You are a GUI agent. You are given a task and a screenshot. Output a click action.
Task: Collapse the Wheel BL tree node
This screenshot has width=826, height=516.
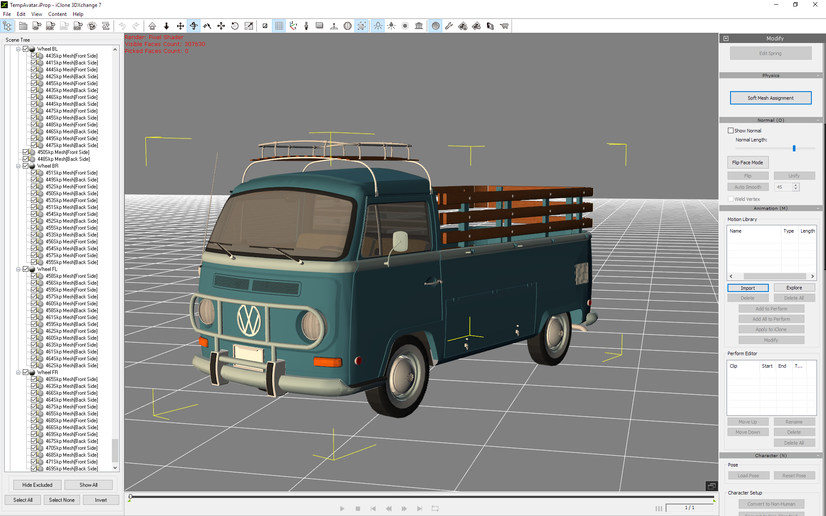coord(18,49)
